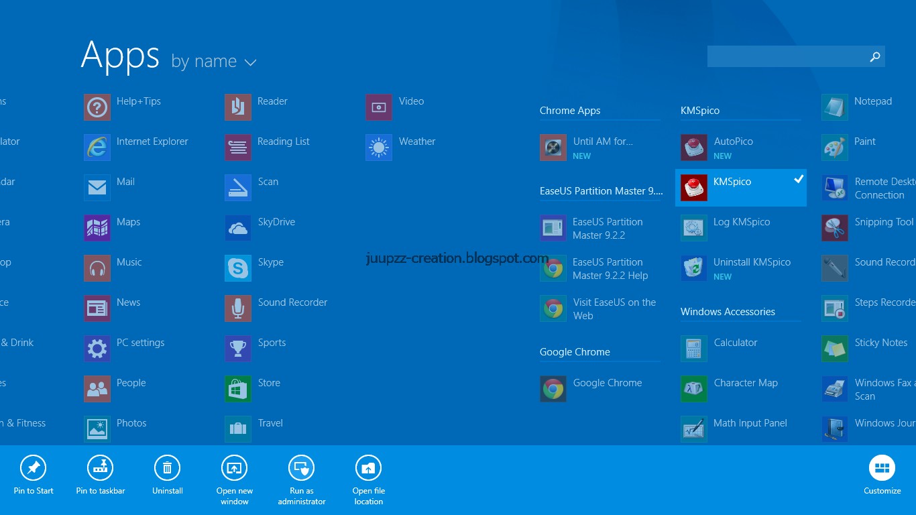Open the Weather sun icon

pyautogui.click(x=379, y=148)
